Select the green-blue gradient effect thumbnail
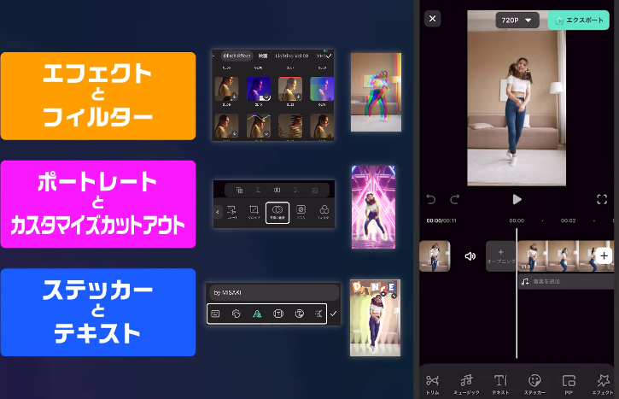 click(x=322, y=89)
